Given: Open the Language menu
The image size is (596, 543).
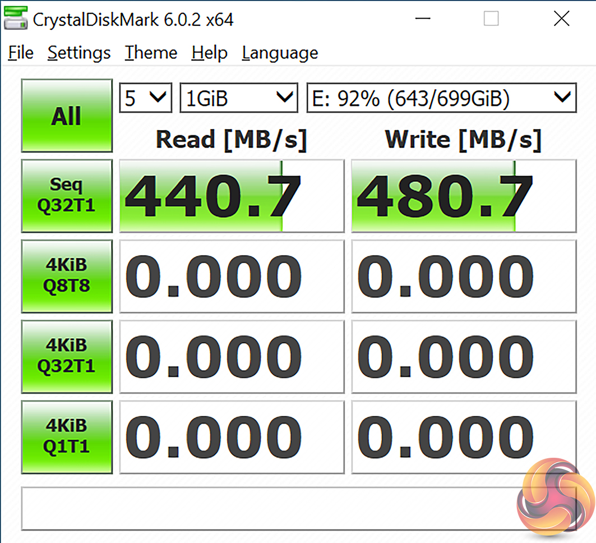Looking at the screenshot, I should click(x=280, y=53).
